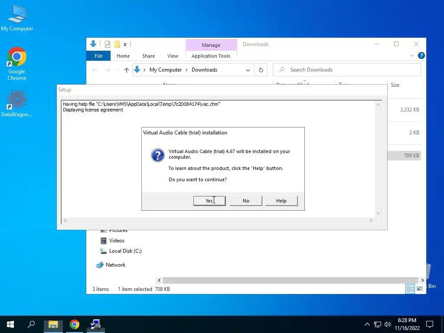
Task: Open My Computer desktop icon
Action: point(17,18)
